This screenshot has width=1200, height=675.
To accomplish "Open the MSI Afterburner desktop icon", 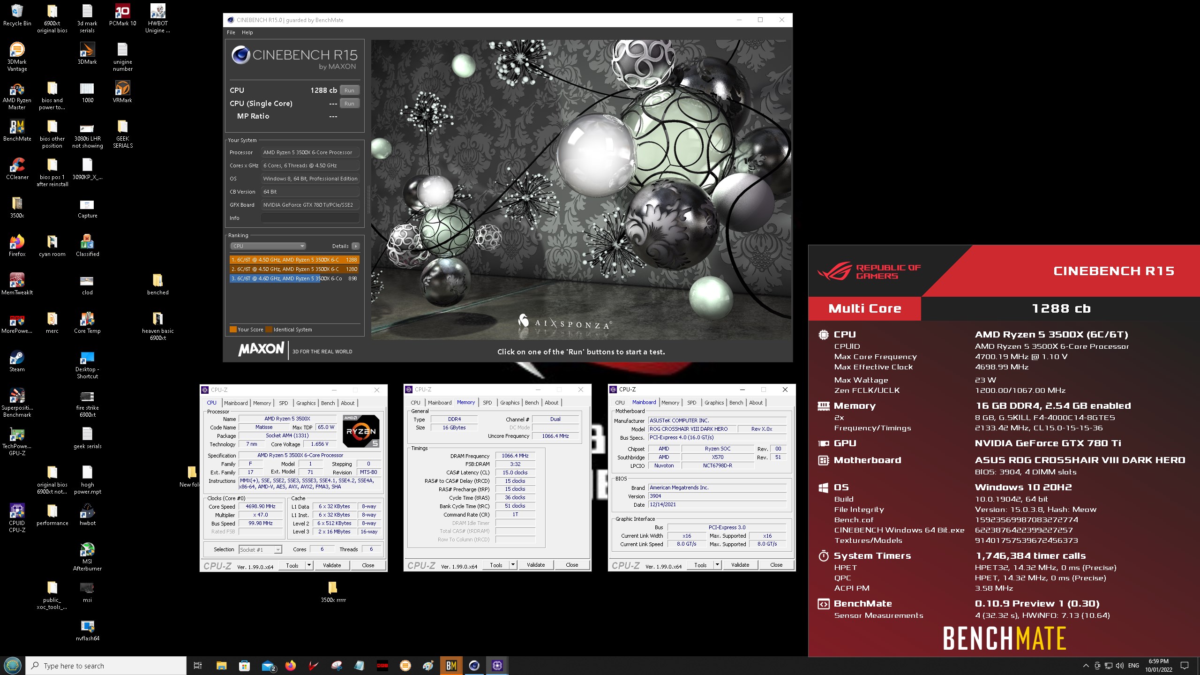I will tap(87, 556).
